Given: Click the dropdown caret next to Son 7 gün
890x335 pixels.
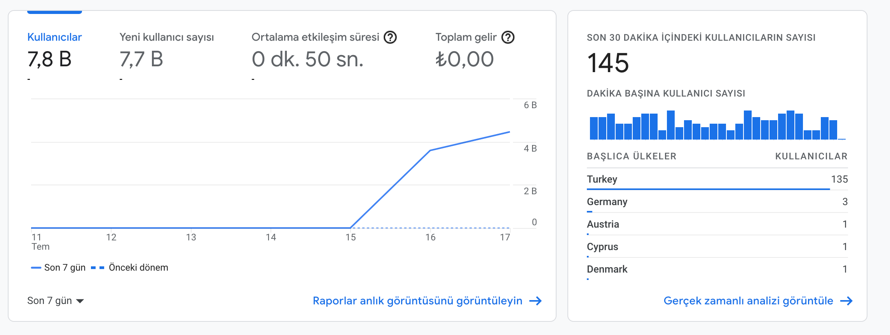Looking at the screenshot, I should 80,301.
